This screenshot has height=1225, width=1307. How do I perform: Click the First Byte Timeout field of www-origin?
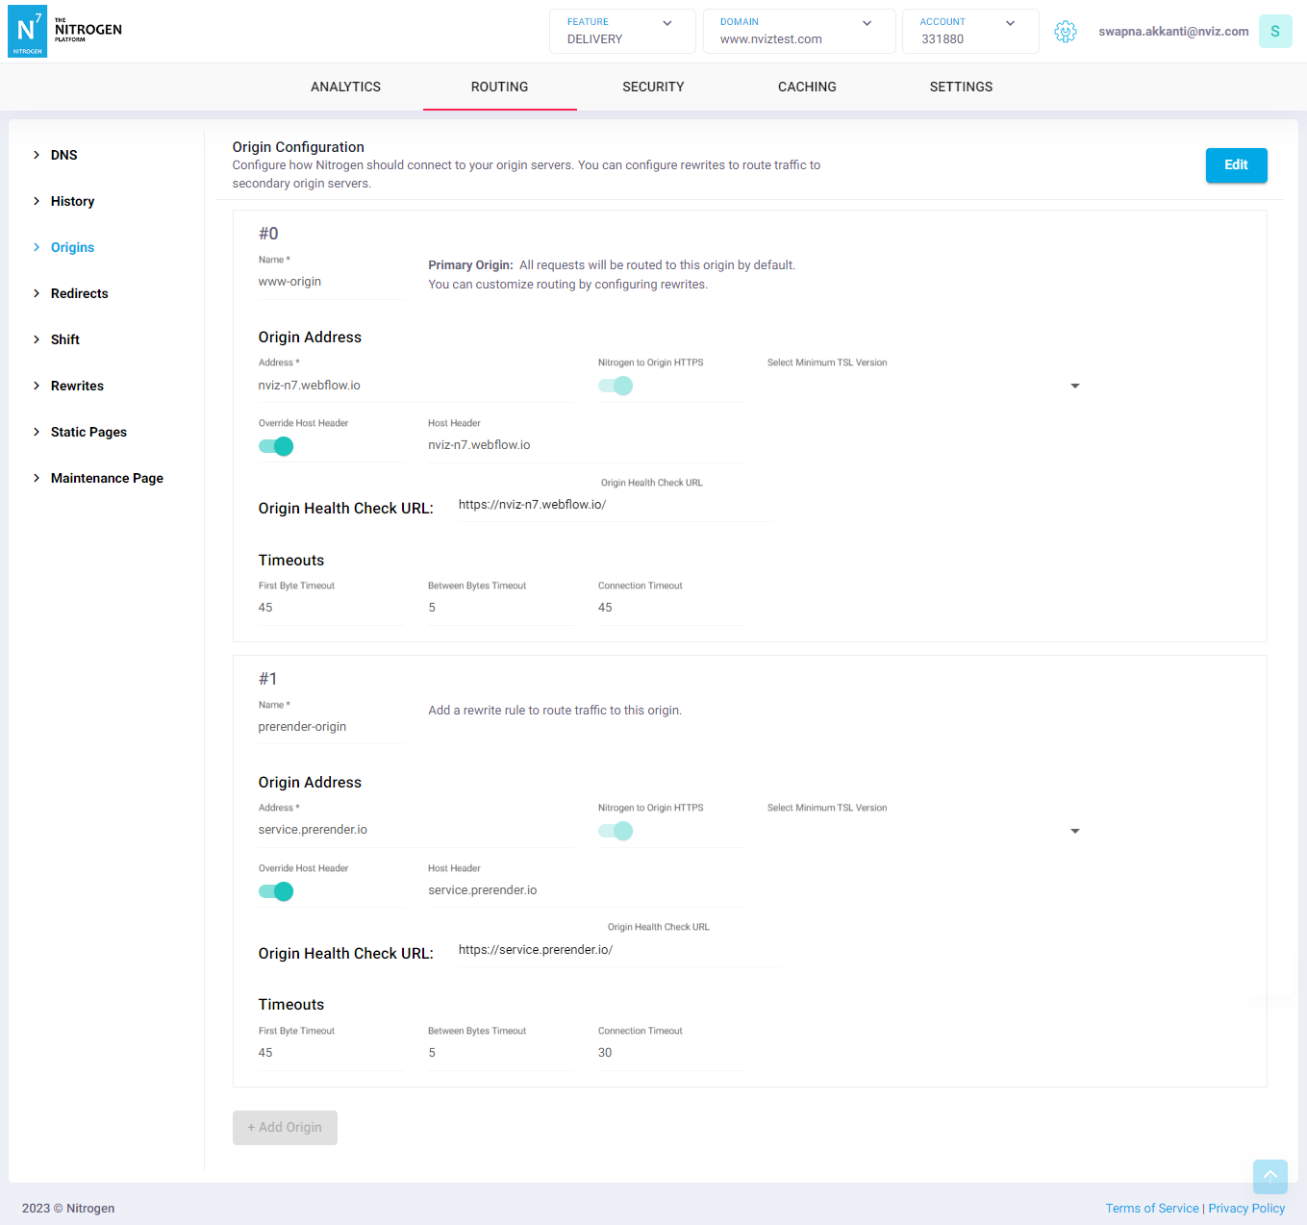pyautogui.click(x=330, y=608)
